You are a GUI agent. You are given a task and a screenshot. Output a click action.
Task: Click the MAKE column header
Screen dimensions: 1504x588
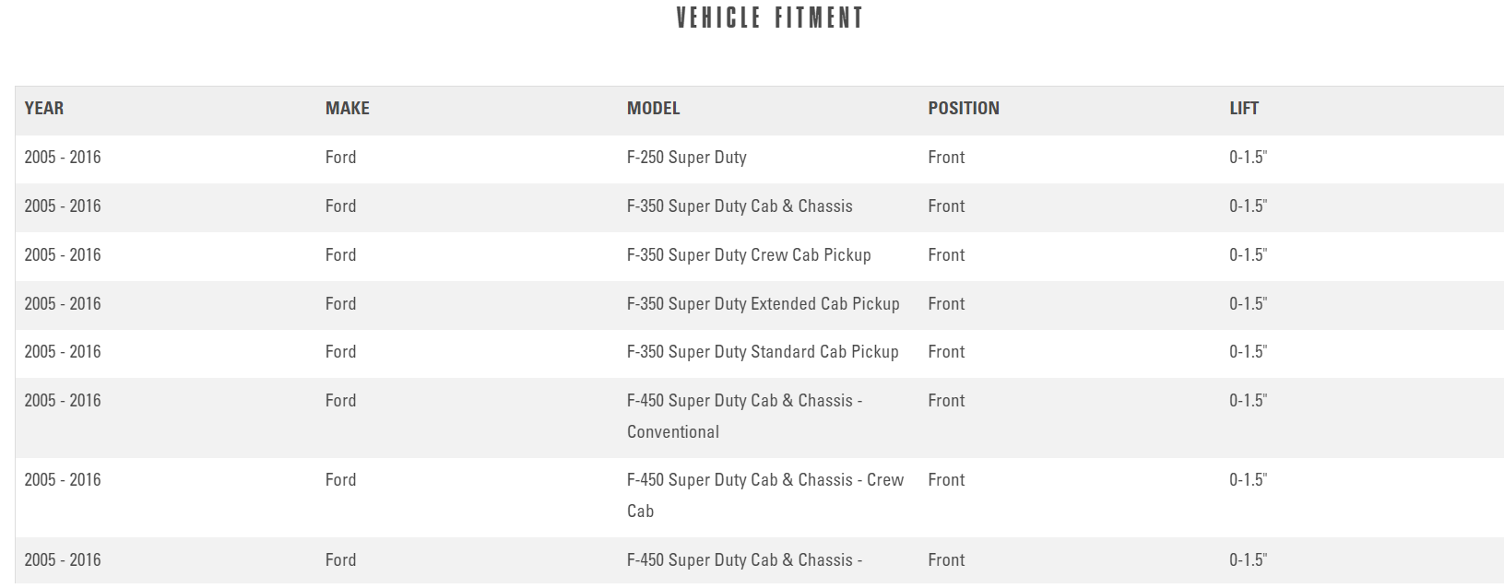347,109
